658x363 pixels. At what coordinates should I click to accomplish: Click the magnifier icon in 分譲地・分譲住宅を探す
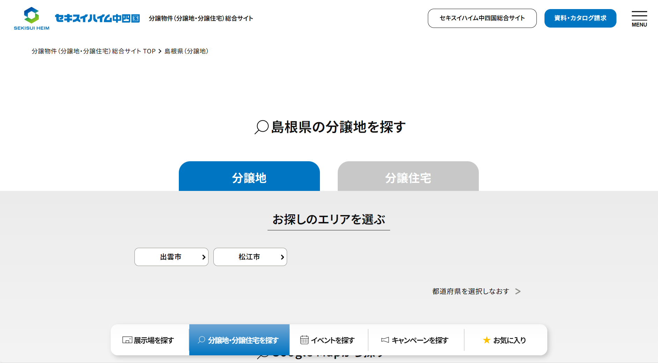[202, 340]
